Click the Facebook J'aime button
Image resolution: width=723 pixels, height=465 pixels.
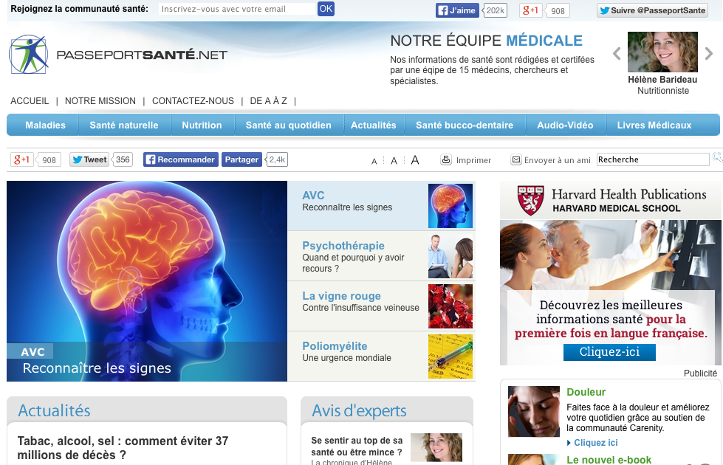click(x=457, y=10)
